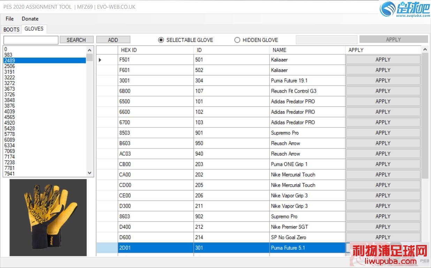Apply Adidas Predator PRO with ID 103

coord(383,122)
